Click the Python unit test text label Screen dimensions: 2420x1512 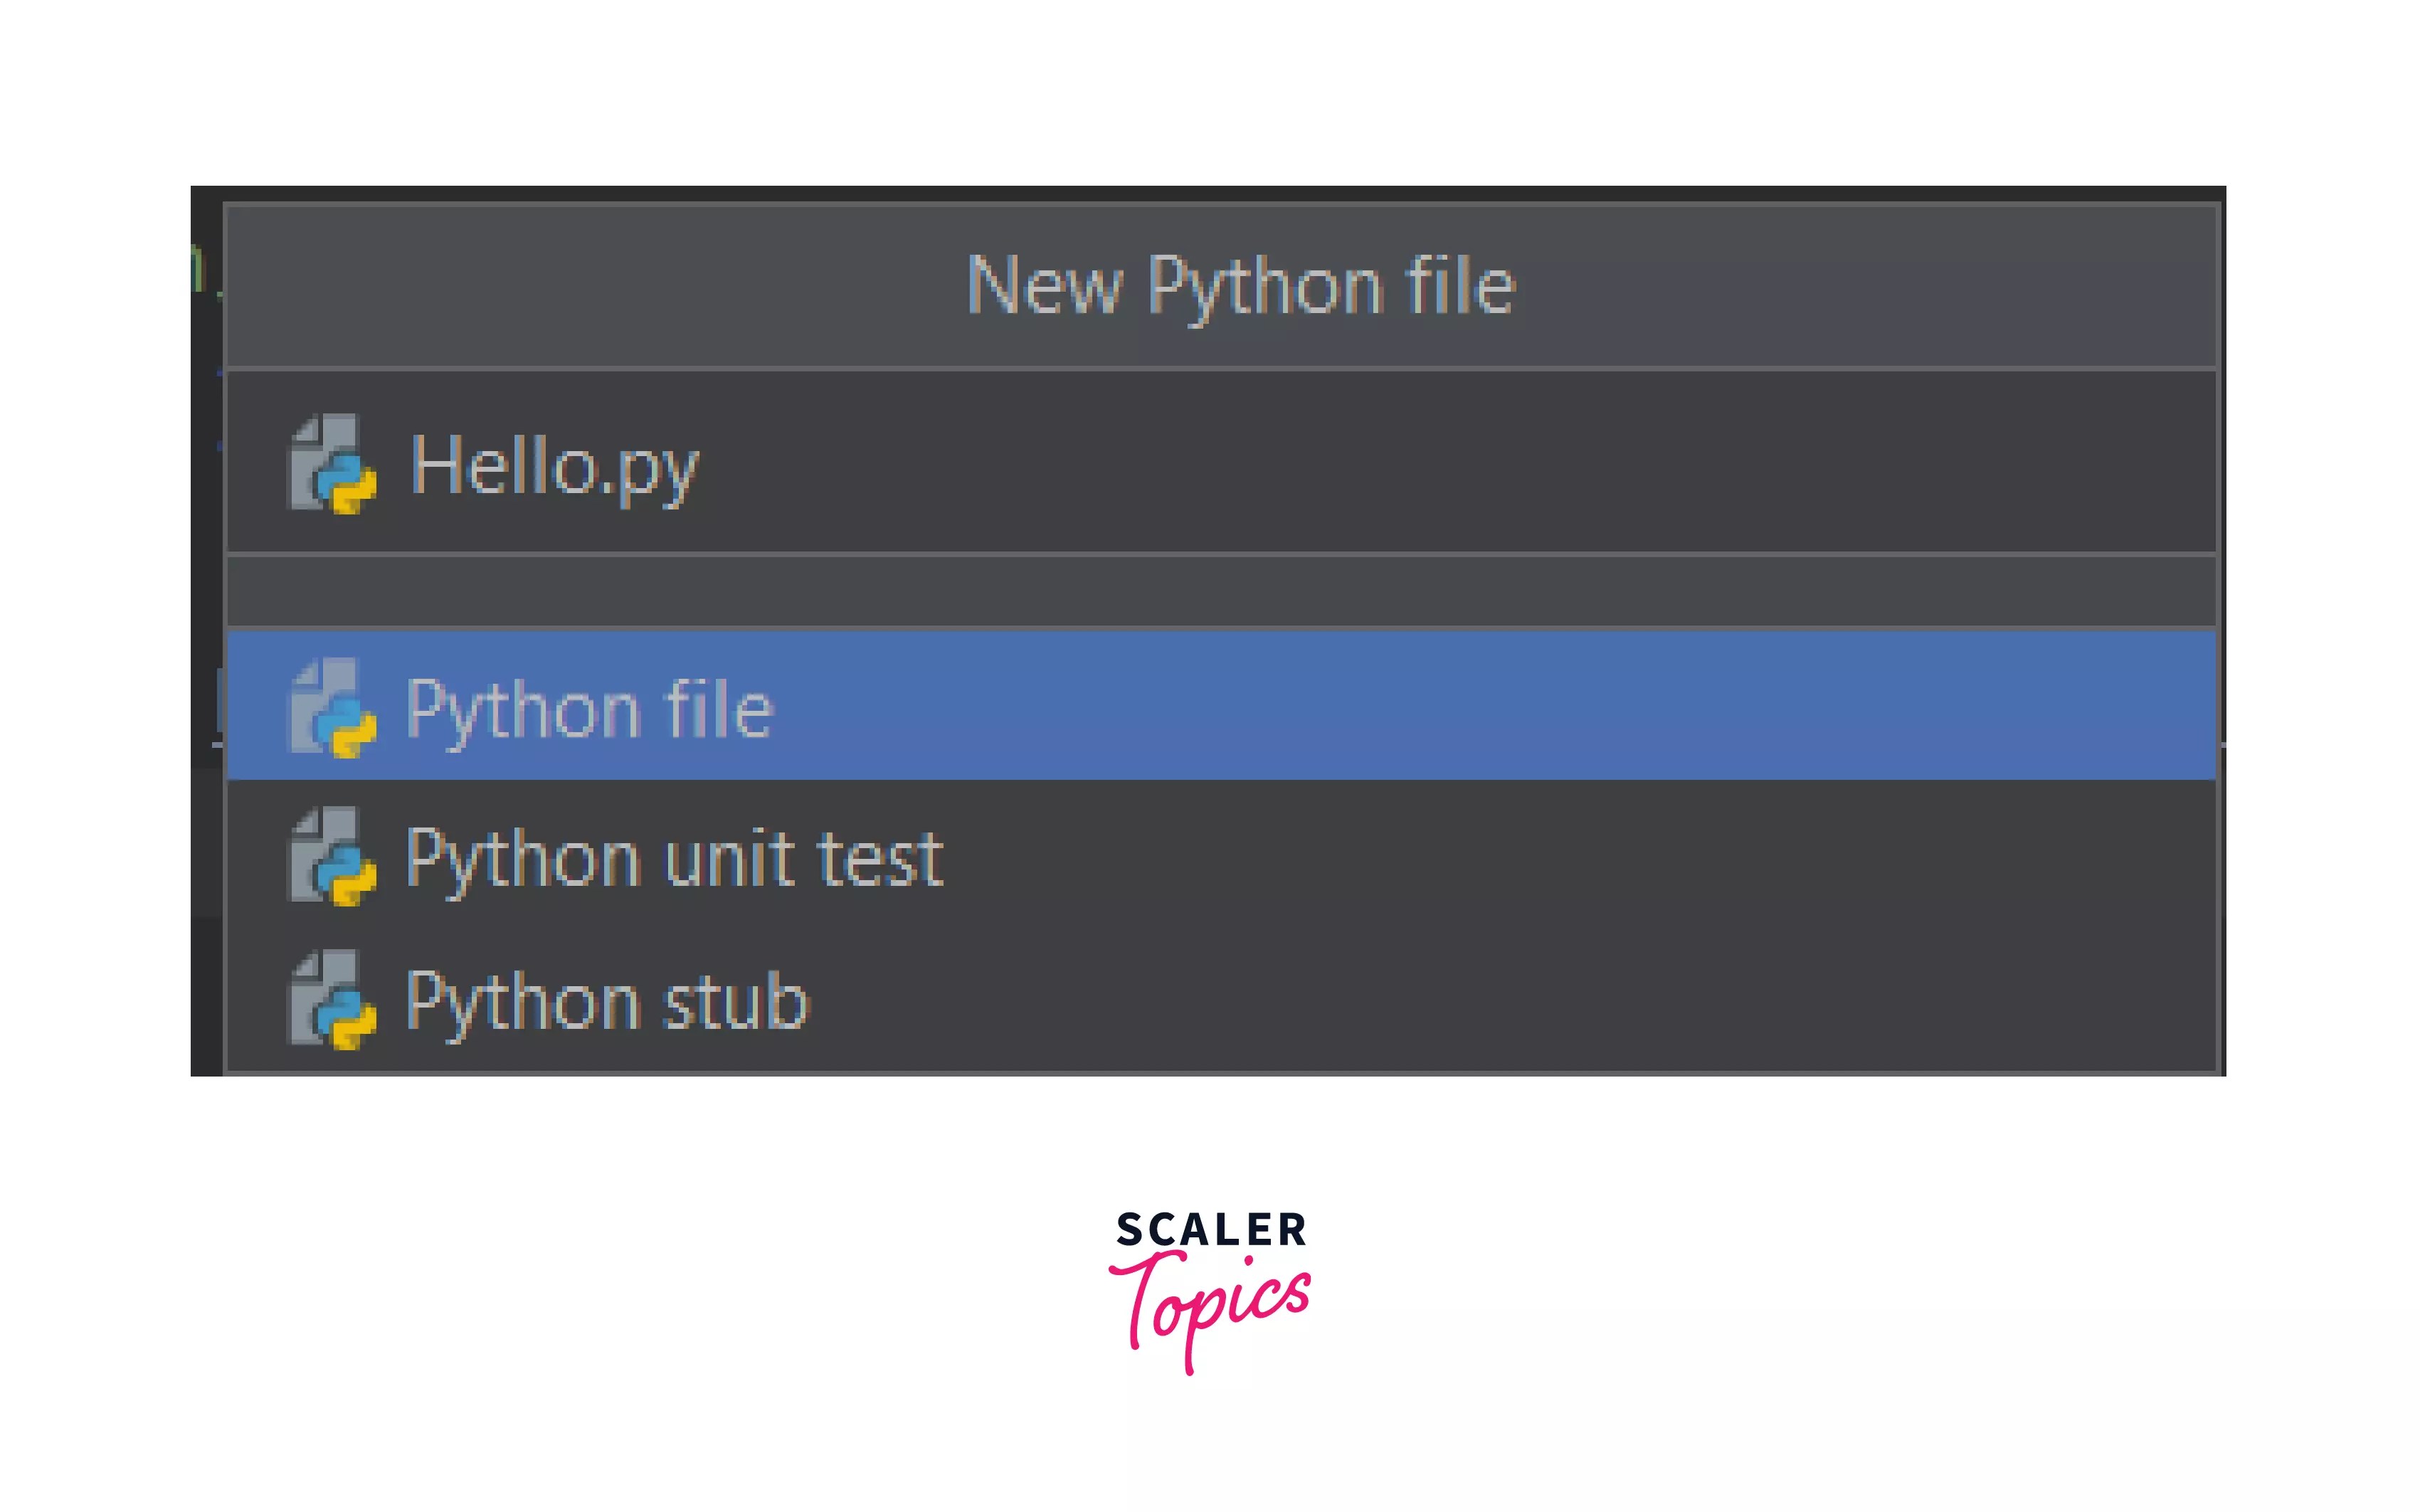point(675,856)
